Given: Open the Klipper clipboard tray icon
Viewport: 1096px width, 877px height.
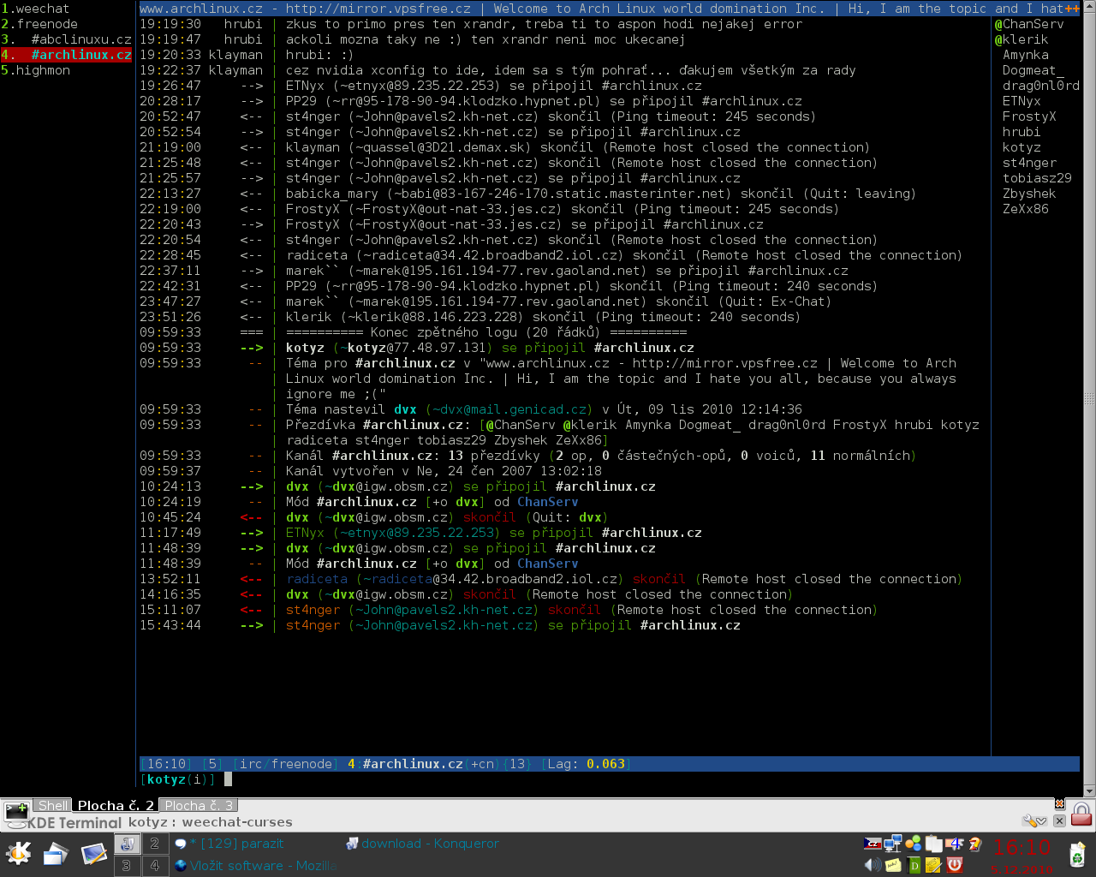Looking at the screenshot, I should click(934, 844).
